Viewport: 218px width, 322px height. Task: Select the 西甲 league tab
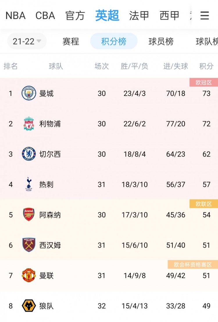pyautogui.click(x=169, y=16)
